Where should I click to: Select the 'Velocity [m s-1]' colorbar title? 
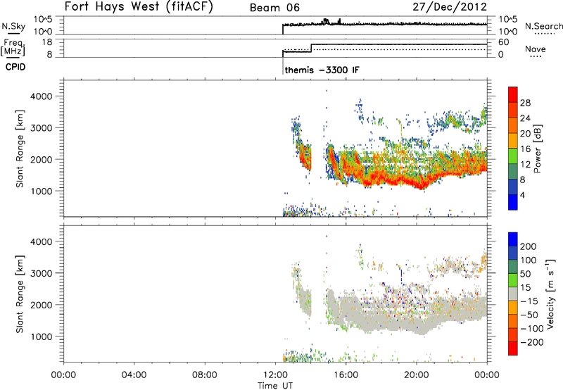(x=550, y=294)
